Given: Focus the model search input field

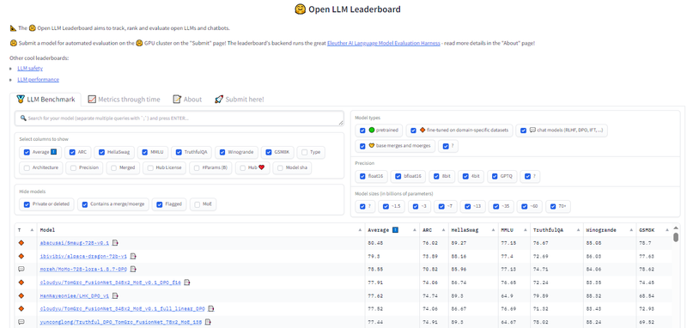Looking at the screenshot, I should pos(179,118).
